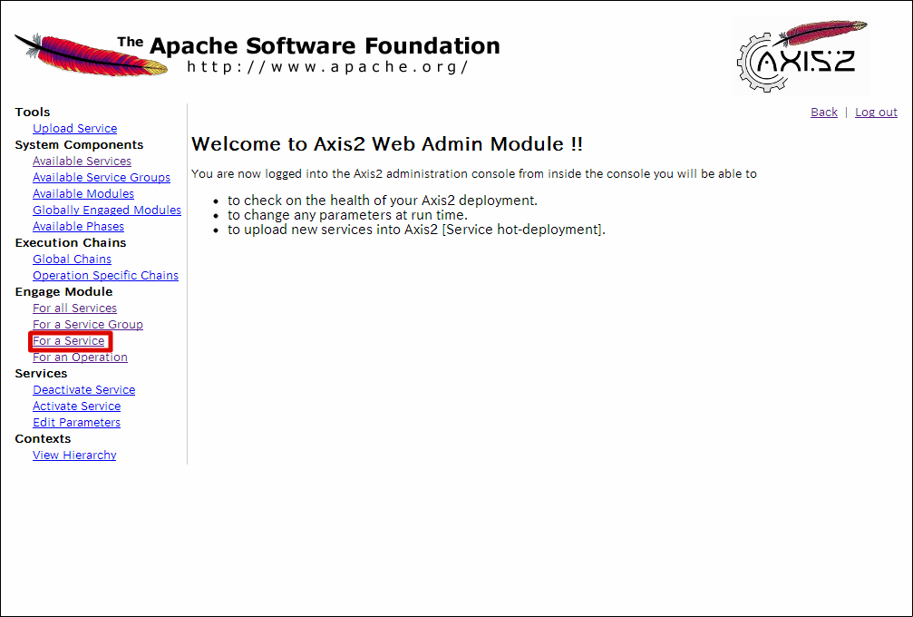Log out of the admin console
Screen dimensions: 913x617
pyautogui.click(x=876, y=112)
